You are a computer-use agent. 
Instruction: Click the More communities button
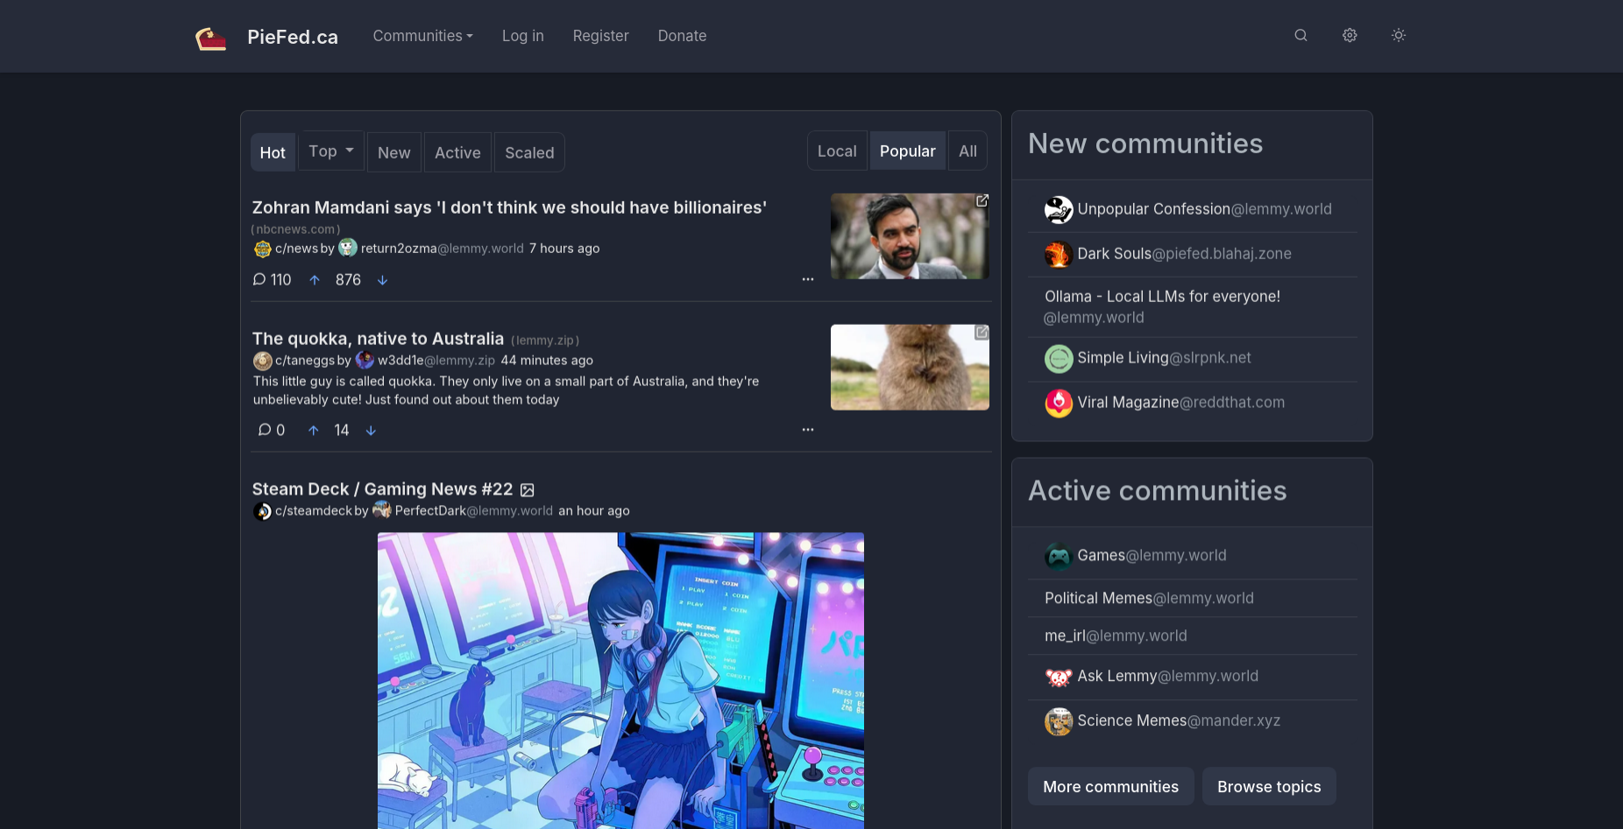point(1109,786)
